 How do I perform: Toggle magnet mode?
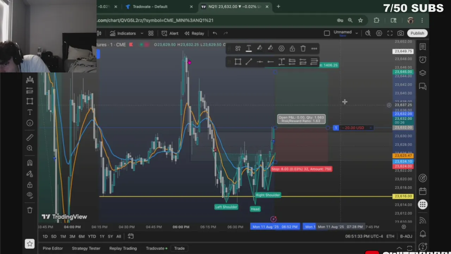30,163
